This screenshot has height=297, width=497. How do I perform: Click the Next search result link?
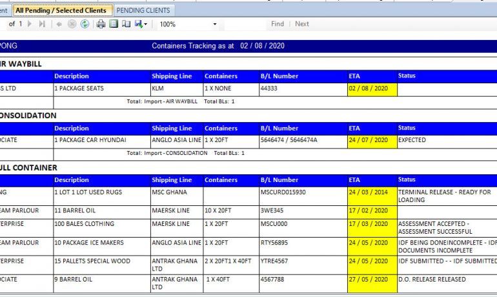pos(302,24)
